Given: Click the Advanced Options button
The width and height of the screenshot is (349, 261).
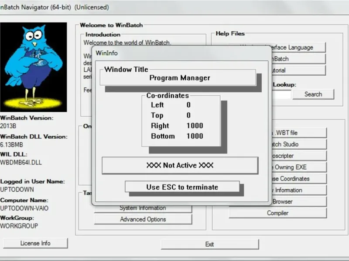Looking at the screenshot, I should [x=143, y=219].
